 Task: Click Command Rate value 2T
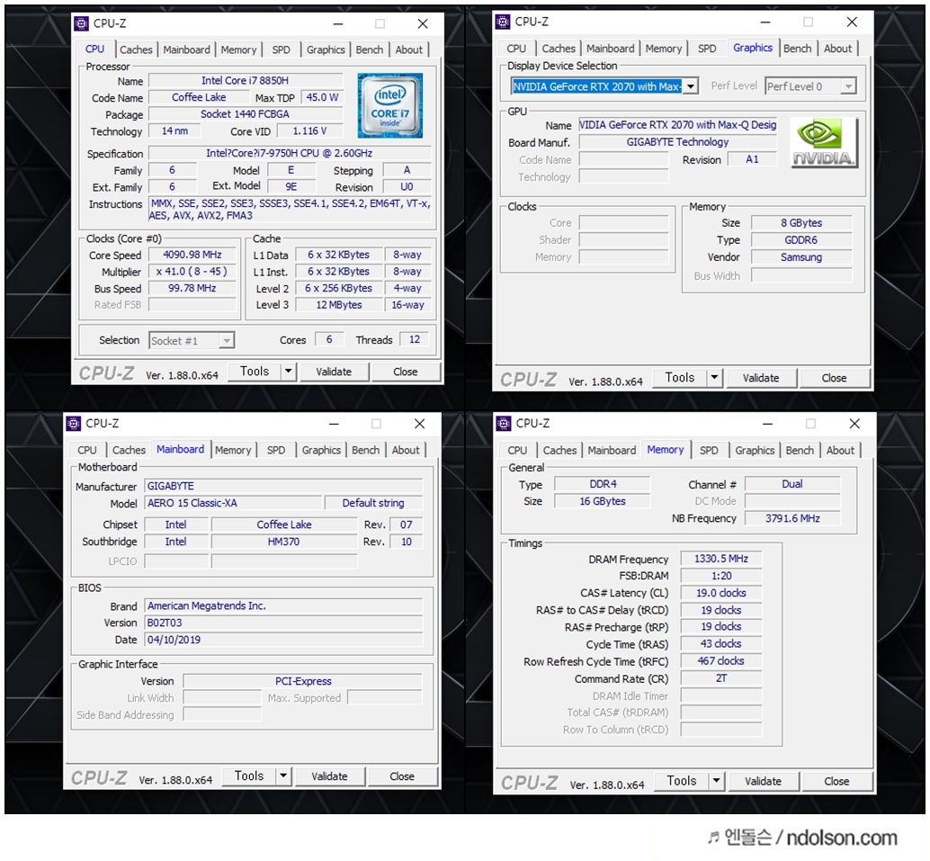[x=721, y=678]
